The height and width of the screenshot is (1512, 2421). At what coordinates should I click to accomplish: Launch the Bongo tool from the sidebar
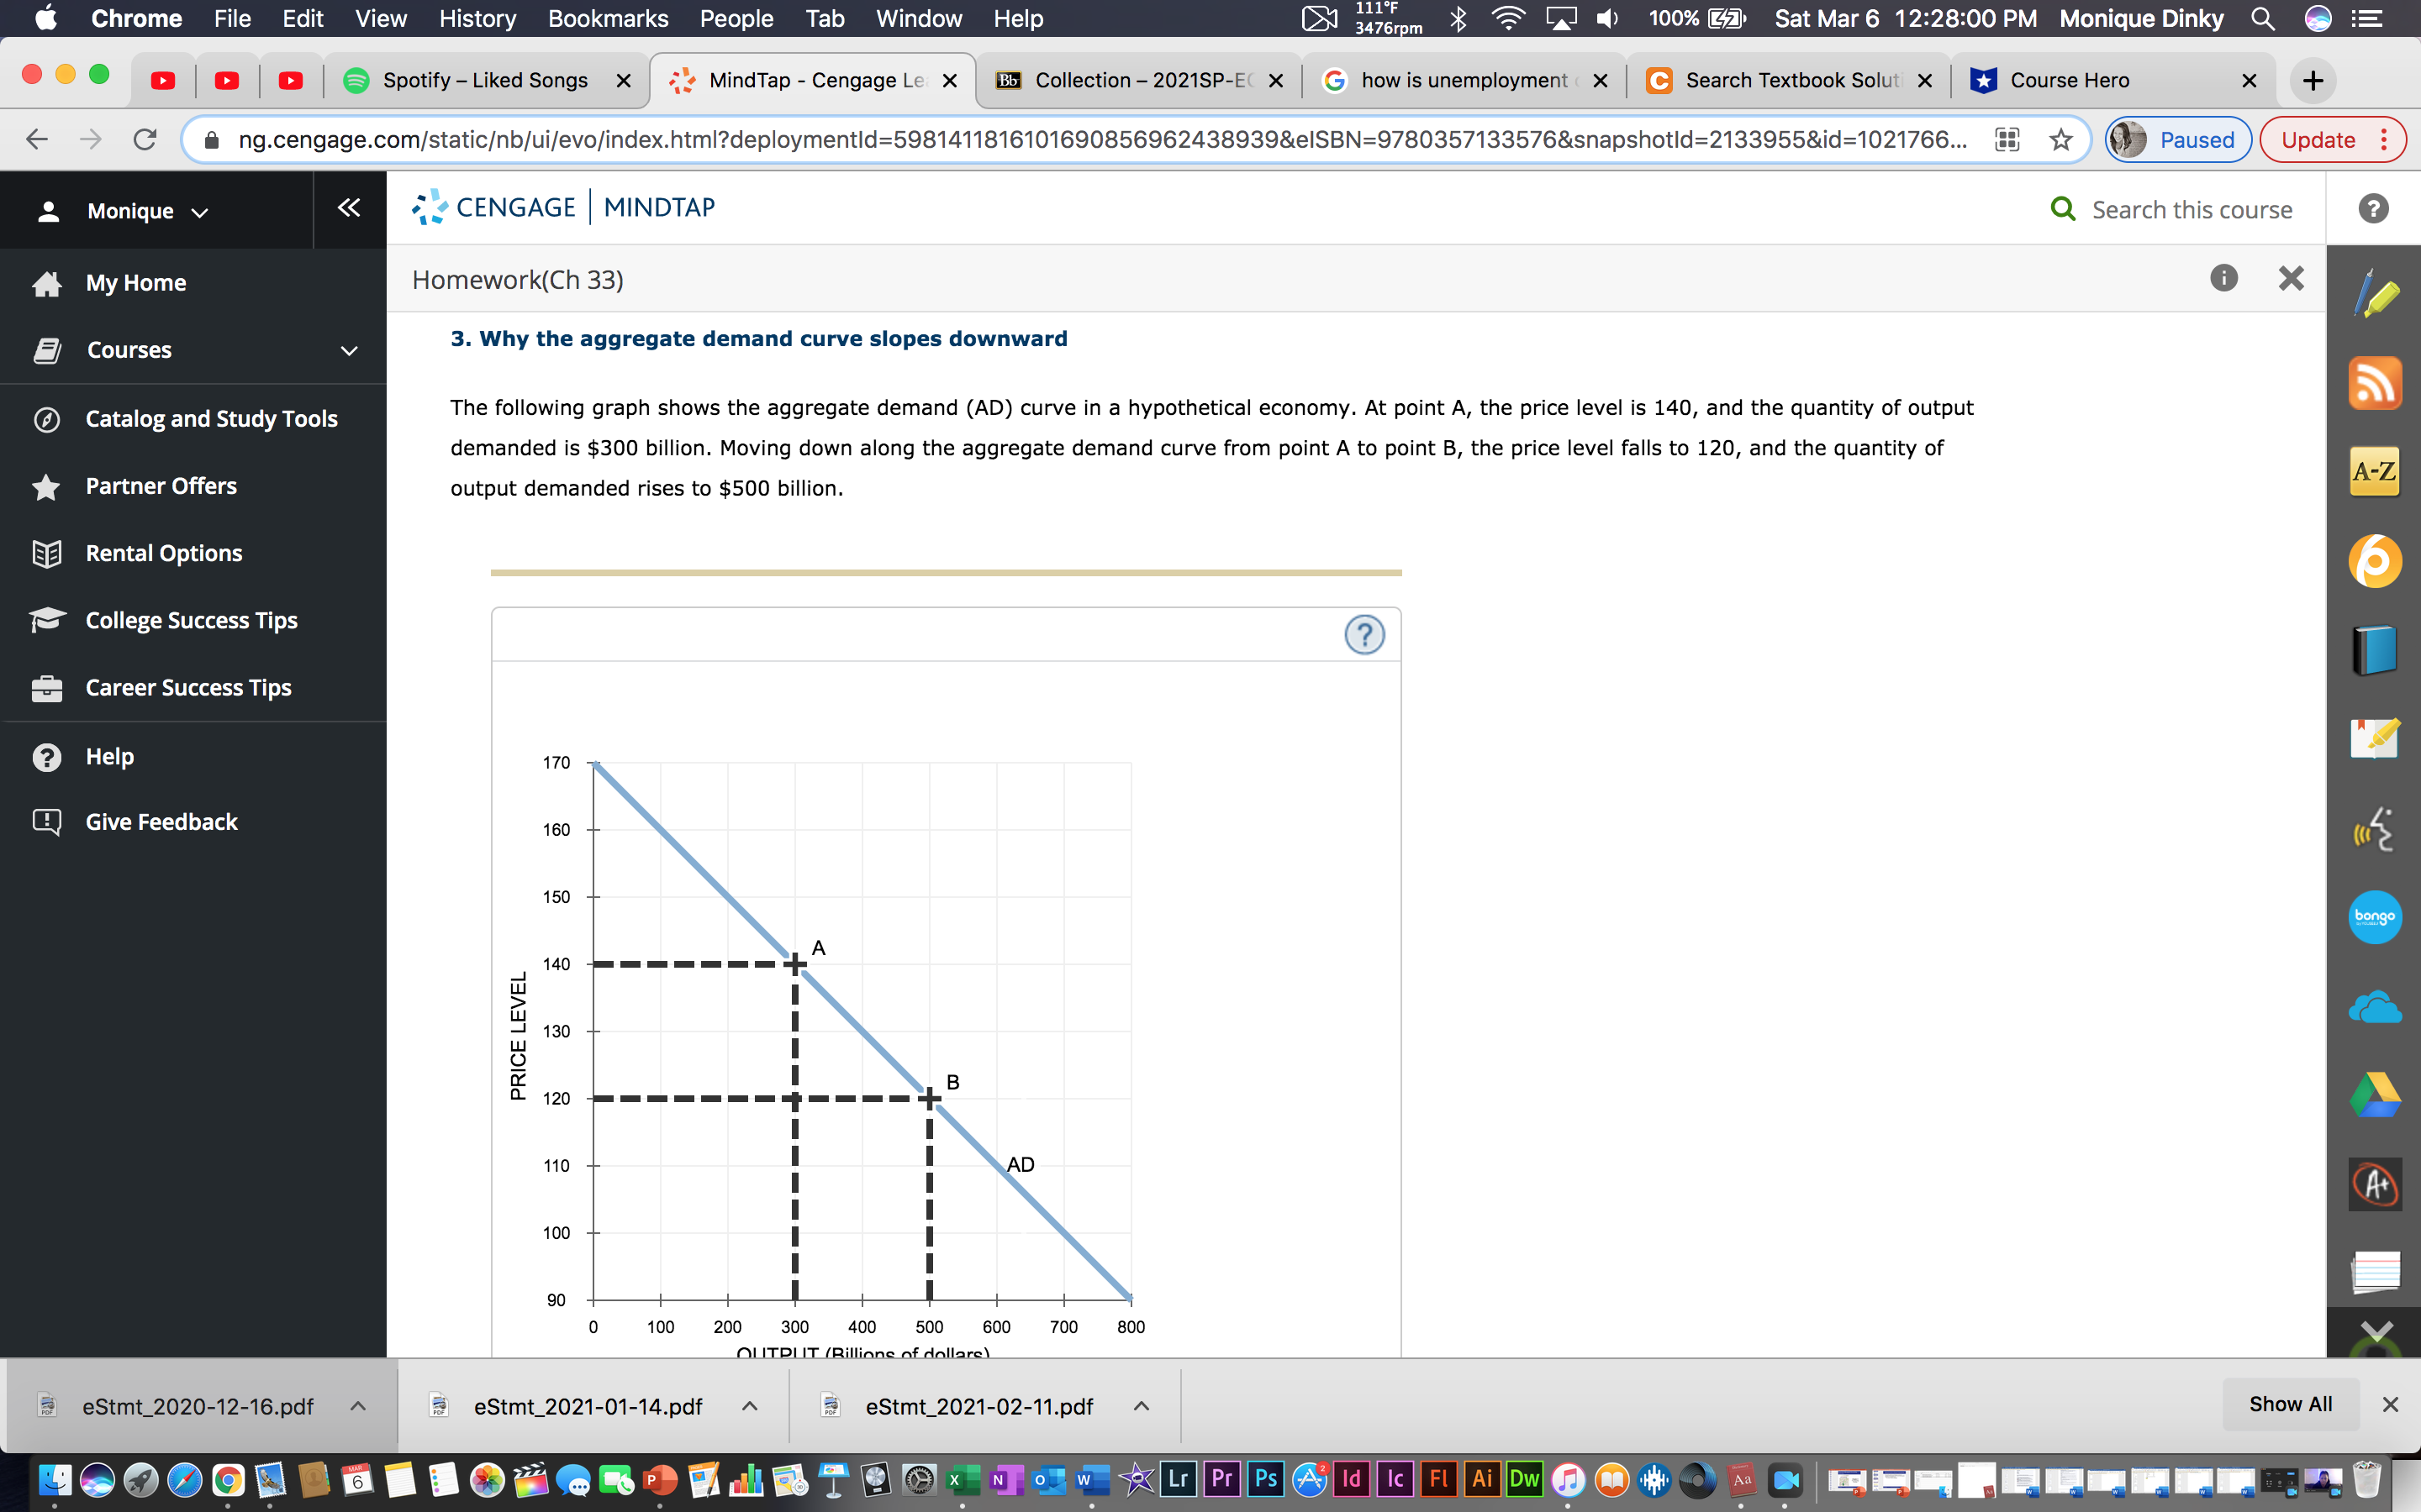2377,916
